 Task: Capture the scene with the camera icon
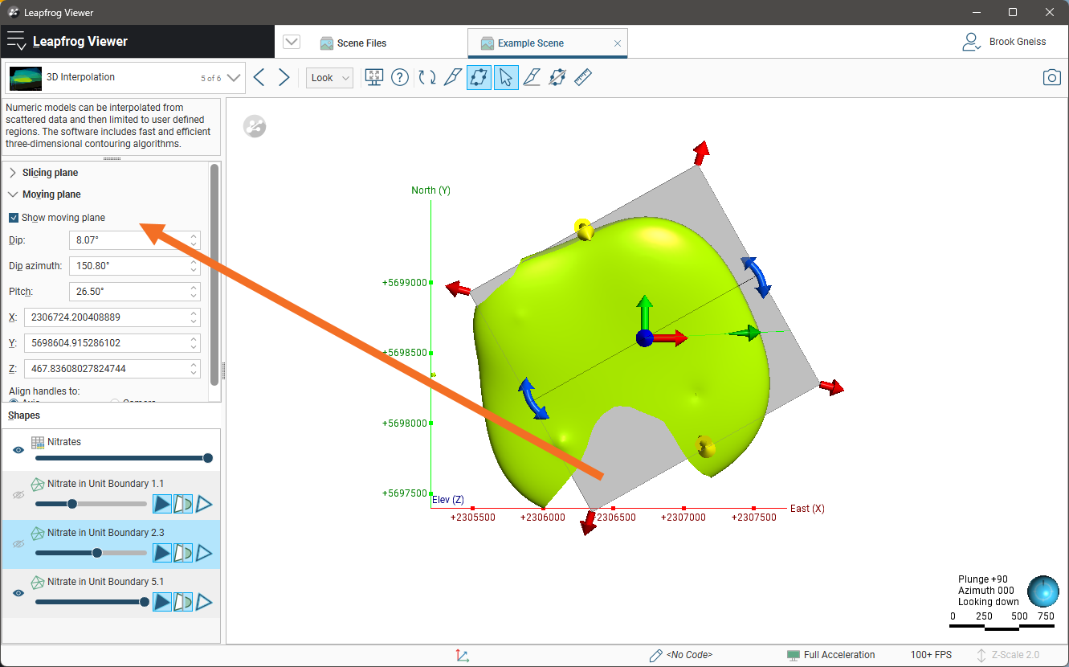coord(1051,77)
